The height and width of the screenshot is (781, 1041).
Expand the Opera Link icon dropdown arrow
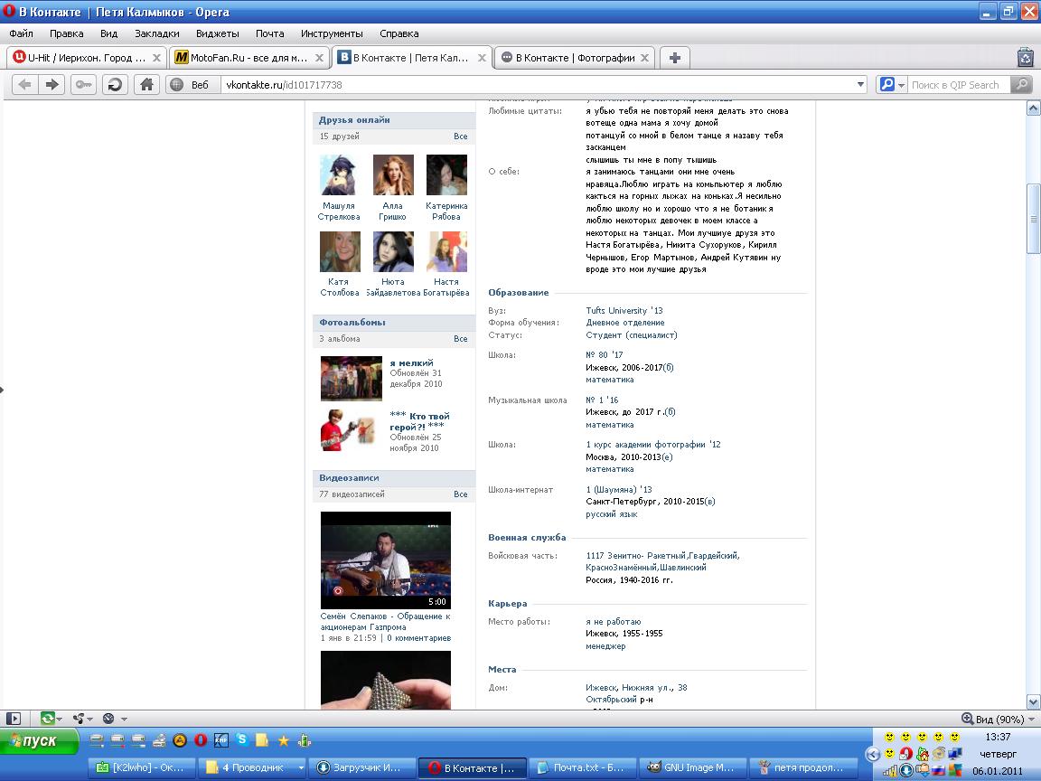(59, 719)
